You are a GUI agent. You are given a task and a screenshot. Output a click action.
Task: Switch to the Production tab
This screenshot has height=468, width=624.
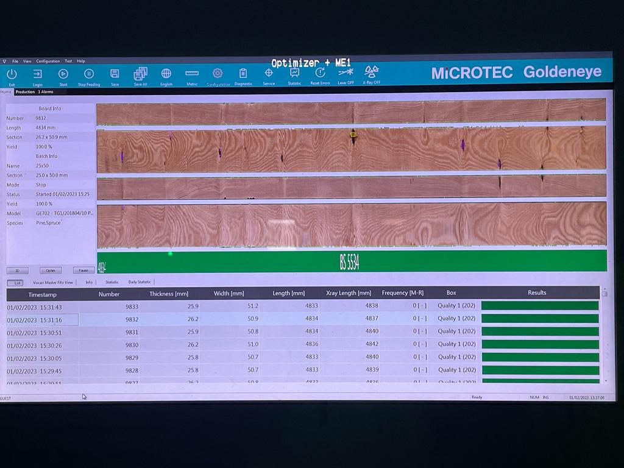[x=25, y=92]
